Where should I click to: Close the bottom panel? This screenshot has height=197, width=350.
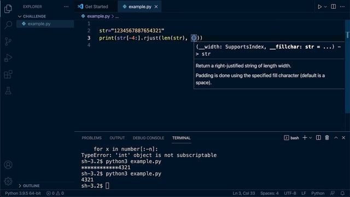pyautogui.click(x=343, y=138)
